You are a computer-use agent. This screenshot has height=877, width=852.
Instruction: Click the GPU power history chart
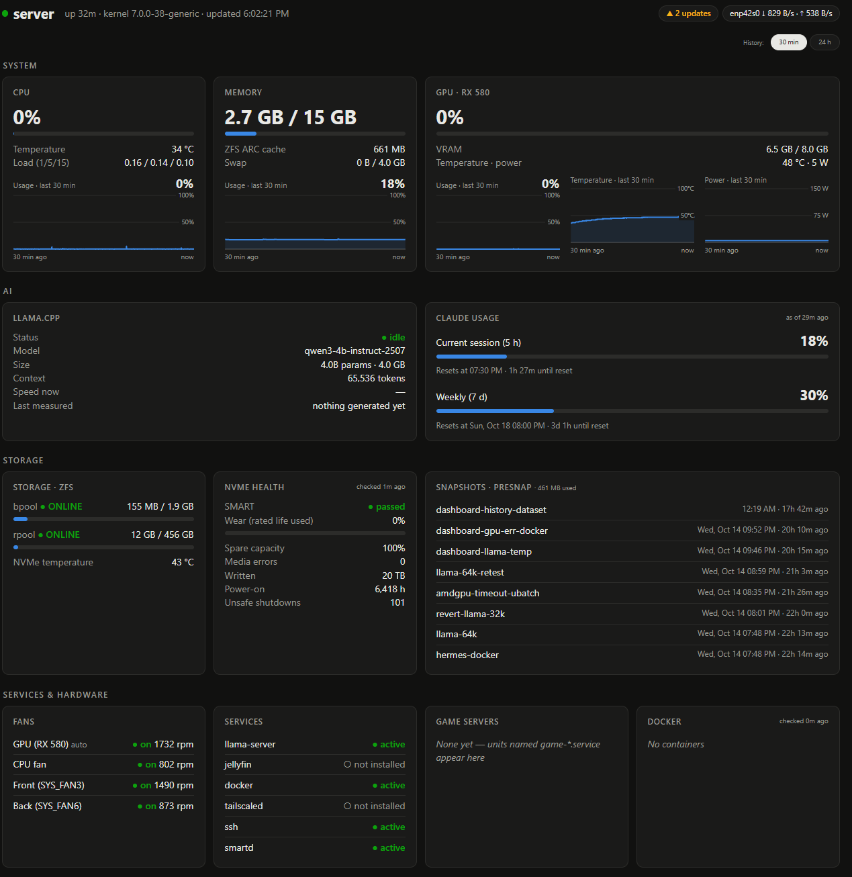click(766, 216)
